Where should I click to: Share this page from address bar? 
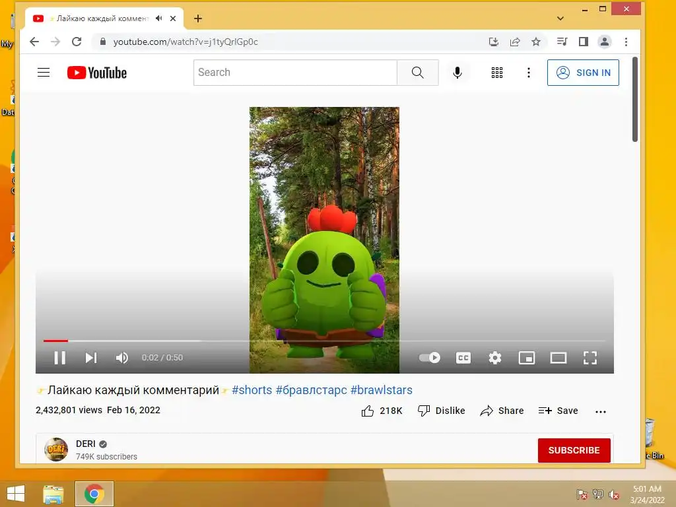515,42
